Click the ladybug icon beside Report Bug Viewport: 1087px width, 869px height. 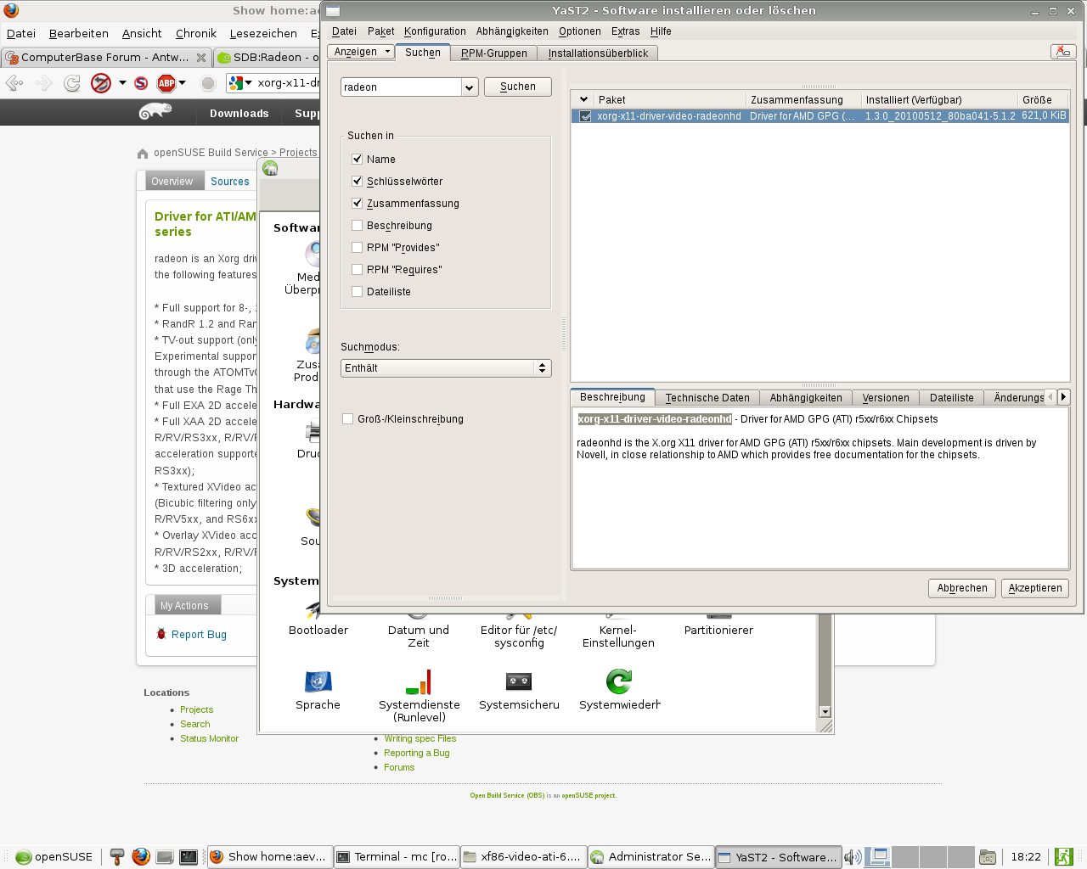(x=161, y=633)
